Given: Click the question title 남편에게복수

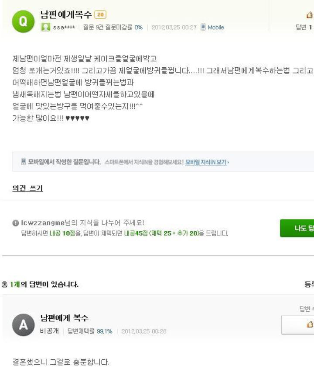Looking at the screenshot, I should pyautogui.click(x=66, y=14).
